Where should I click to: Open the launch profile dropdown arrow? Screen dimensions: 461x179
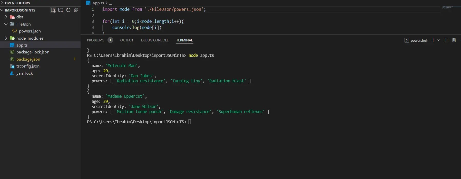click(x=438, y=40)
